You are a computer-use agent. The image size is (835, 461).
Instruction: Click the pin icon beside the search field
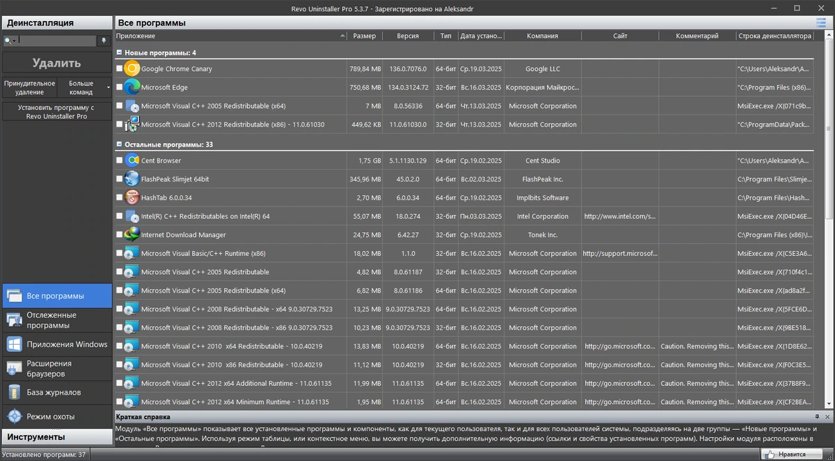click(104, 41)
